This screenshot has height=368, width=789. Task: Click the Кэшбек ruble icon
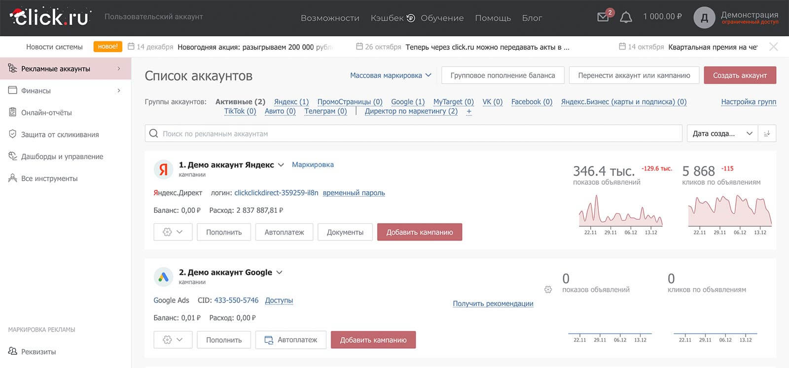[x=410, y=18]
